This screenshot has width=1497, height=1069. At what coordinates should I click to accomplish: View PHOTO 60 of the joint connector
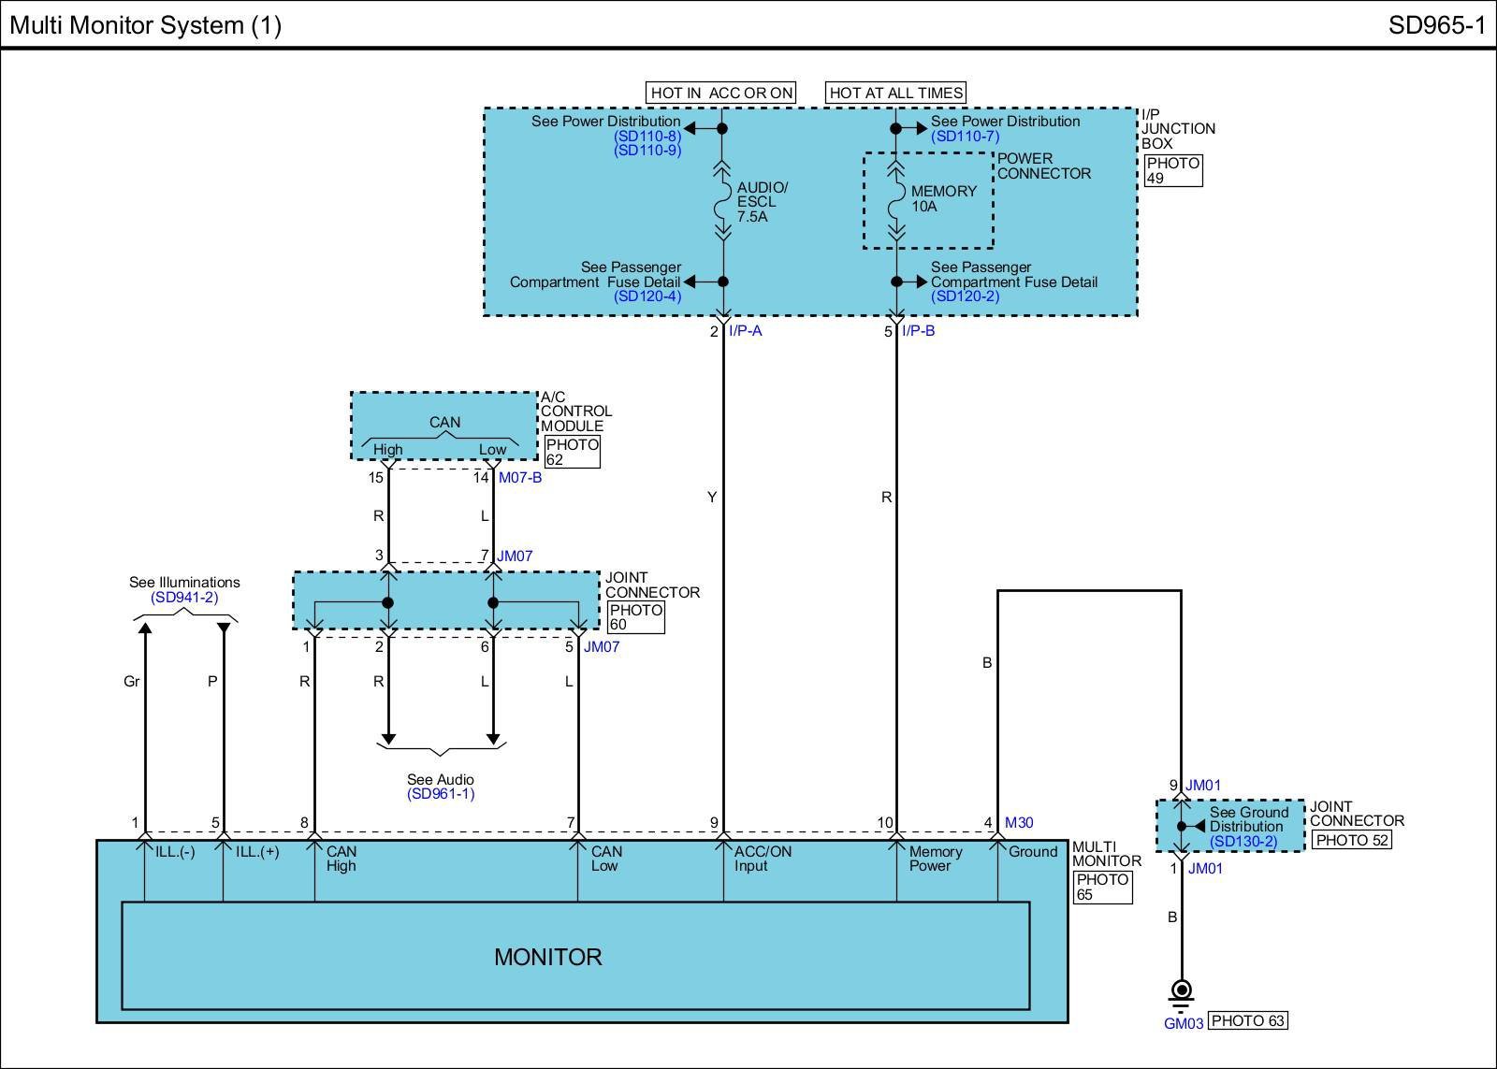[x=635, y=617]
